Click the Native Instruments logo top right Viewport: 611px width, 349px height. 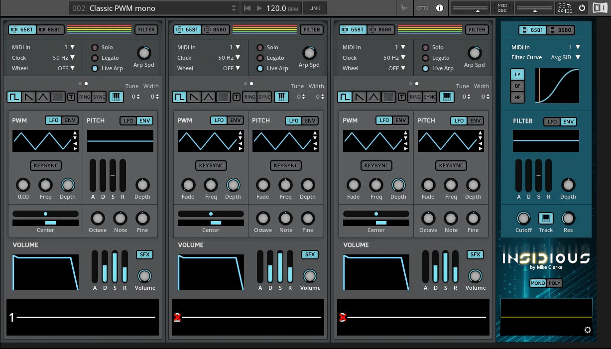(600, 8)
